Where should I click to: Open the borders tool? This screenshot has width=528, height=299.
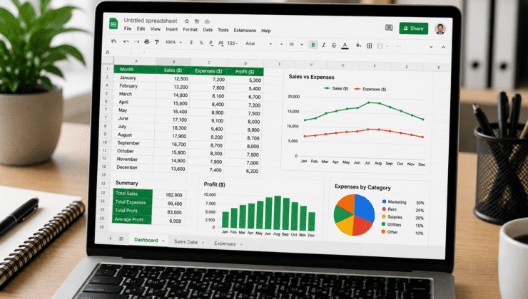coord(370,46)
